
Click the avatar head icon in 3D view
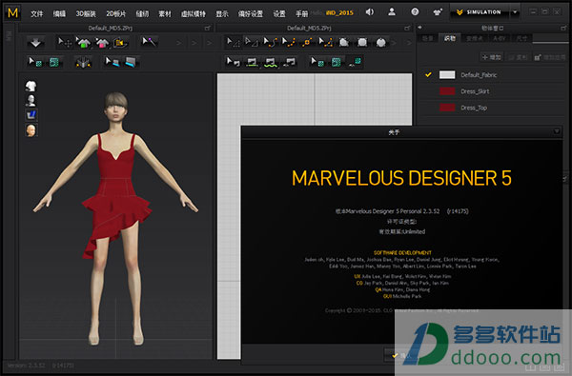pos(31,130)
